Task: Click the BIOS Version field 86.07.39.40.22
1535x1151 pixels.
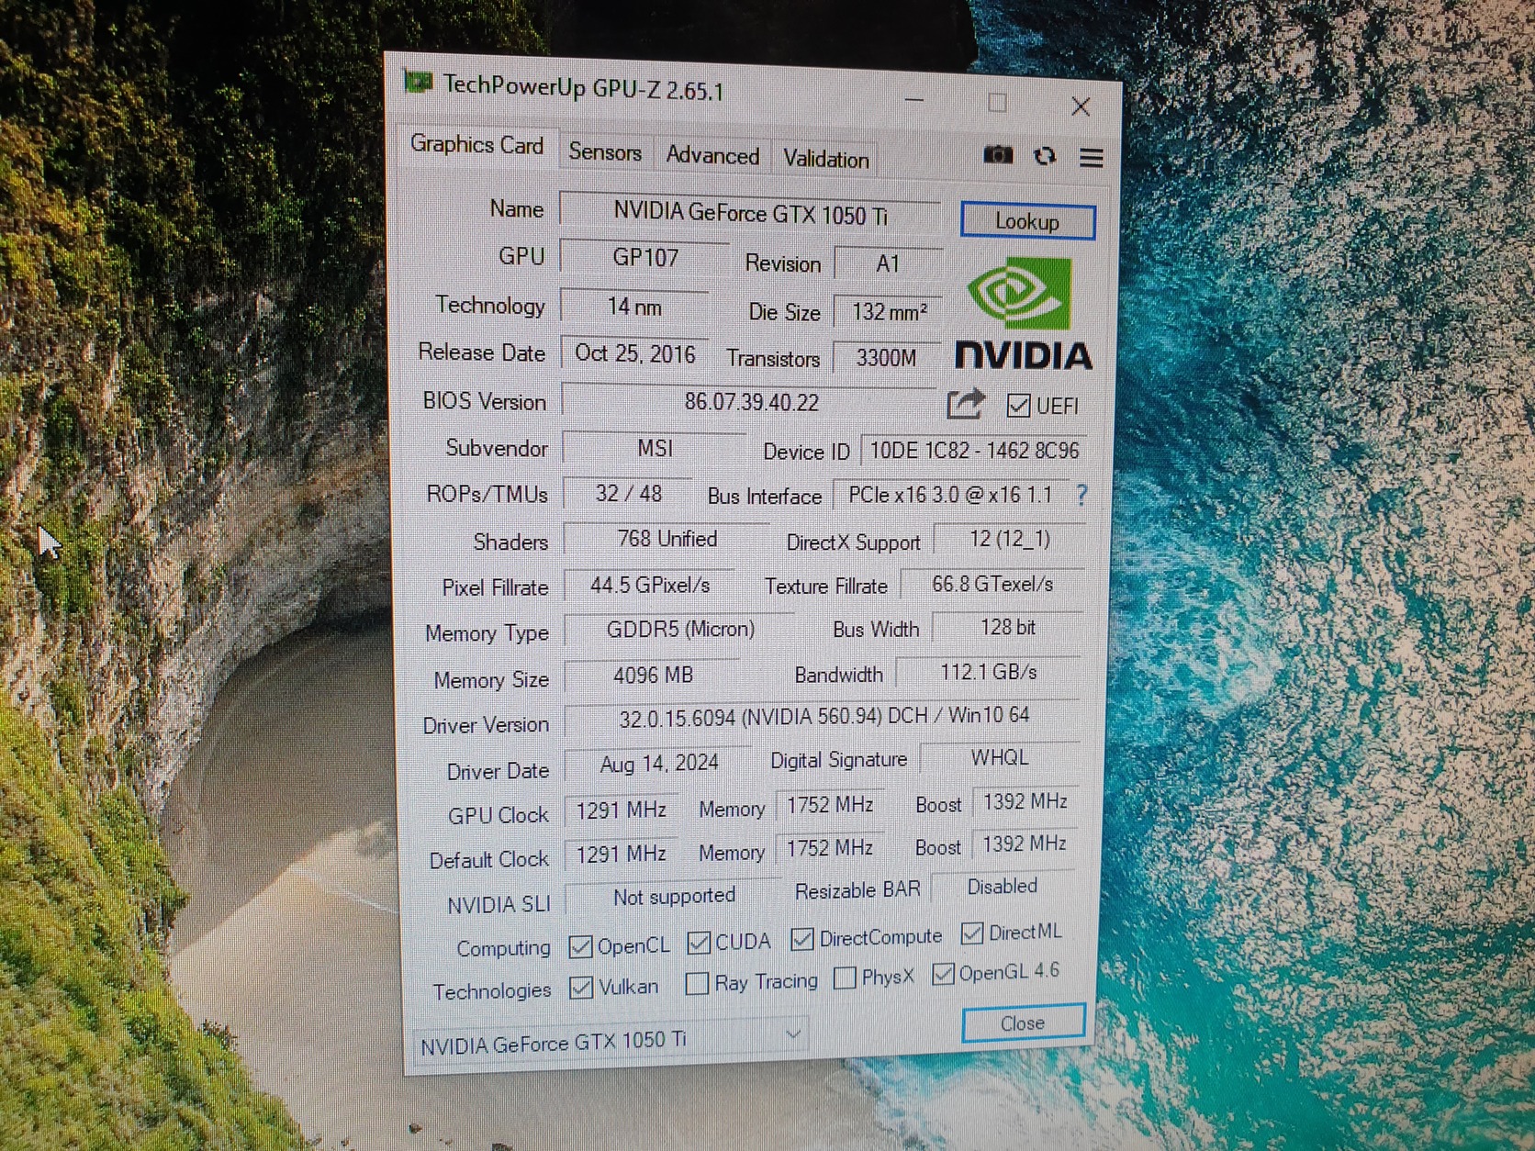Action: pos(750,402)
